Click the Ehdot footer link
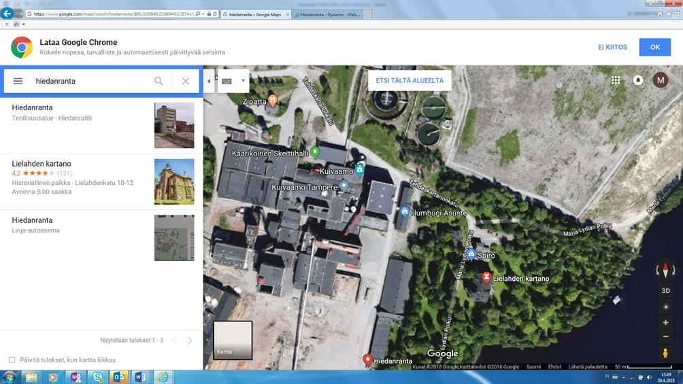This screenshot has height=384, width=683. click(x=554, y=366)
